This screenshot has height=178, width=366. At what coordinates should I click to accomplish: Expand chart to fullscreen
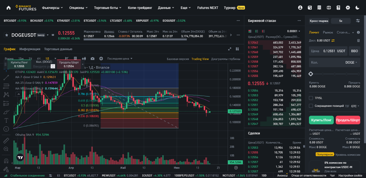click(229, 49)
